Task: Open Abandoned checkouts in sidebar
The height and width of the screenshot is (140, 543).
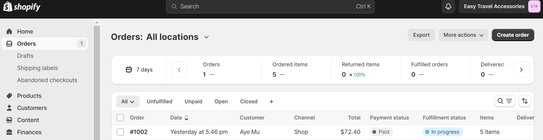Action: point(47,80)
